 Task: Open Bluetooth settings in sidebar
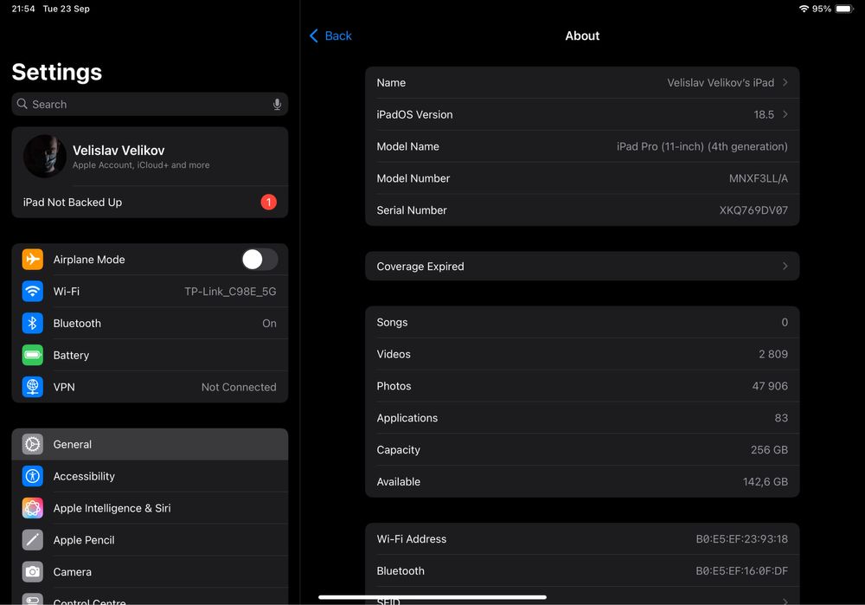(150, 323)
